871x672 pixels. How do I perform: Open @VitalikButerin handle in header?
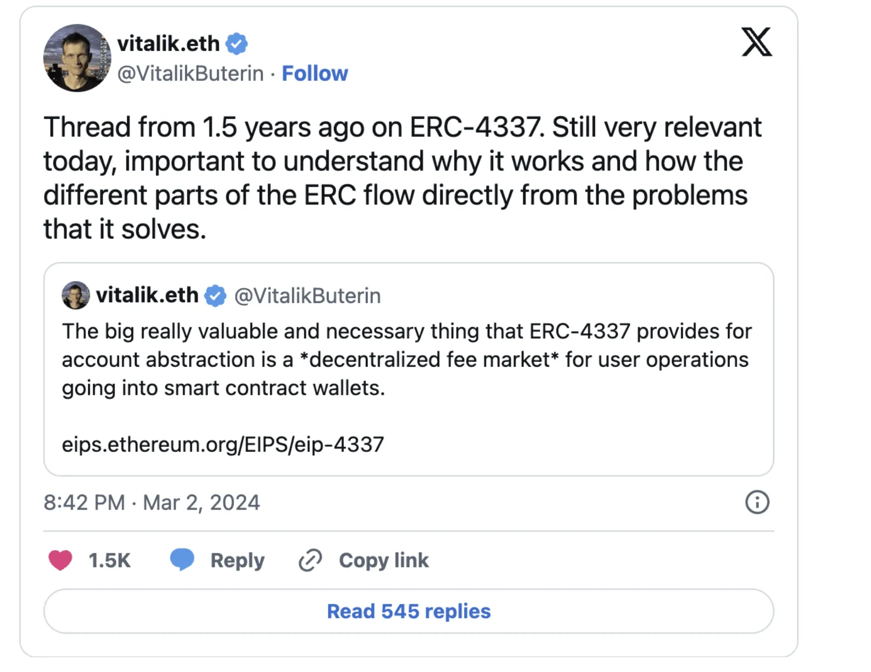tap(191, 74)
